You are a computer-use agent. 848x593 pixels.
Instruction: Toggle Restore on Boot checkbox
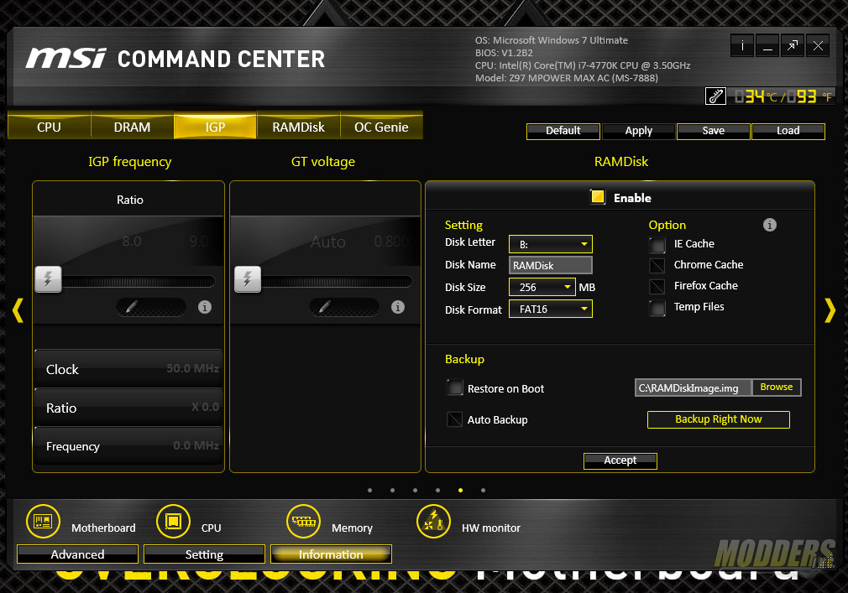(x=455, y=388)
